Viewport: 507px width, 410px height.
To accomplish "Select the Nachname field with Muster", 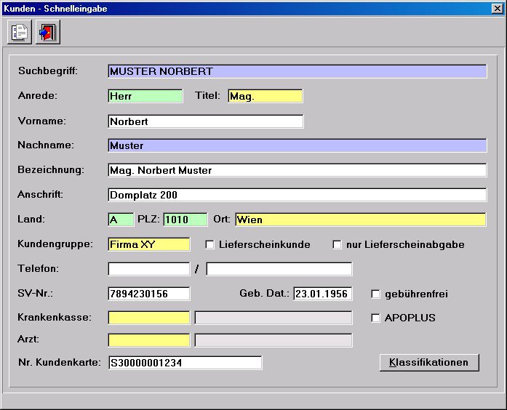I will click(x=298, y=145).
